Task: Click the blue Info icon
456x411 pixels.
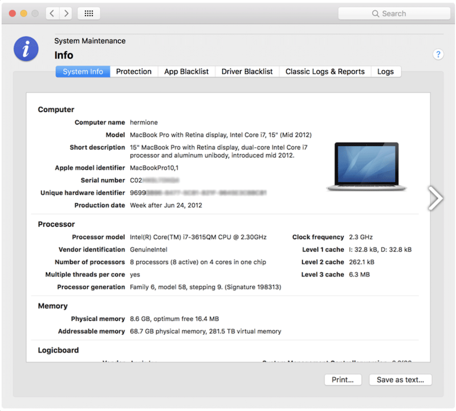Action: (26, 50)
